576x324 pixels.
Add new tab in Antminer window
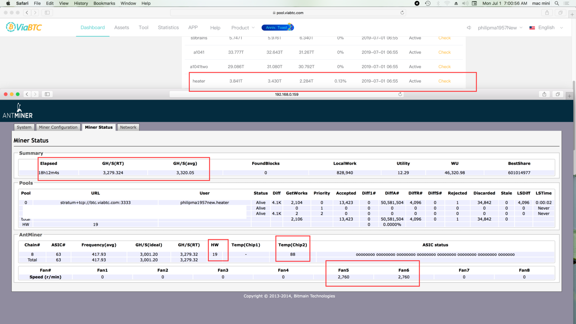point(570,96)
